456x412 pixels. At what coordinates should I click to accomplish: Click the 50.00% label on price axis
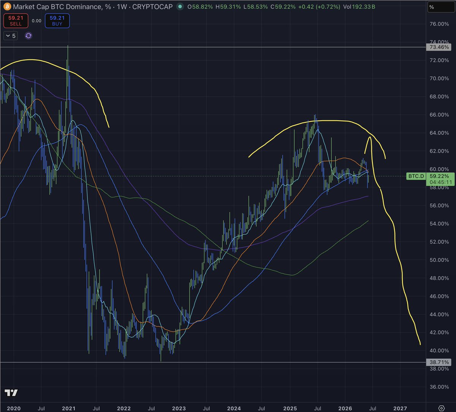click(439, 260)
